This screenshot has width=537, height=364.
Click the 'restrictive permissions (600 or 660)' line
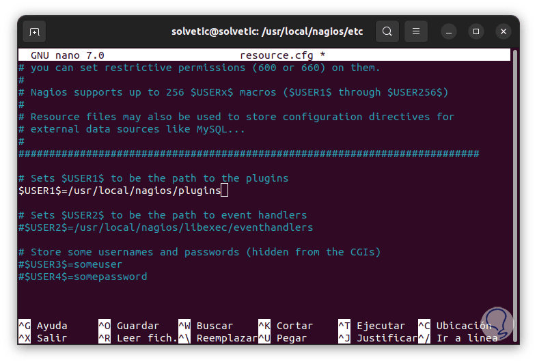(199, 68)
